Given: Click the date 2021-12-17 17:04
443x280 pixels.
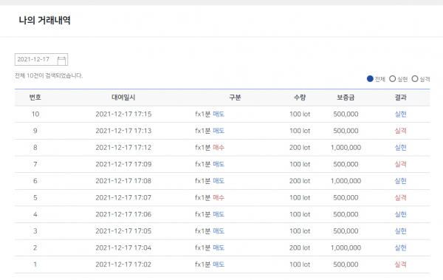Looking at the screenshot, I should (123, 247).
